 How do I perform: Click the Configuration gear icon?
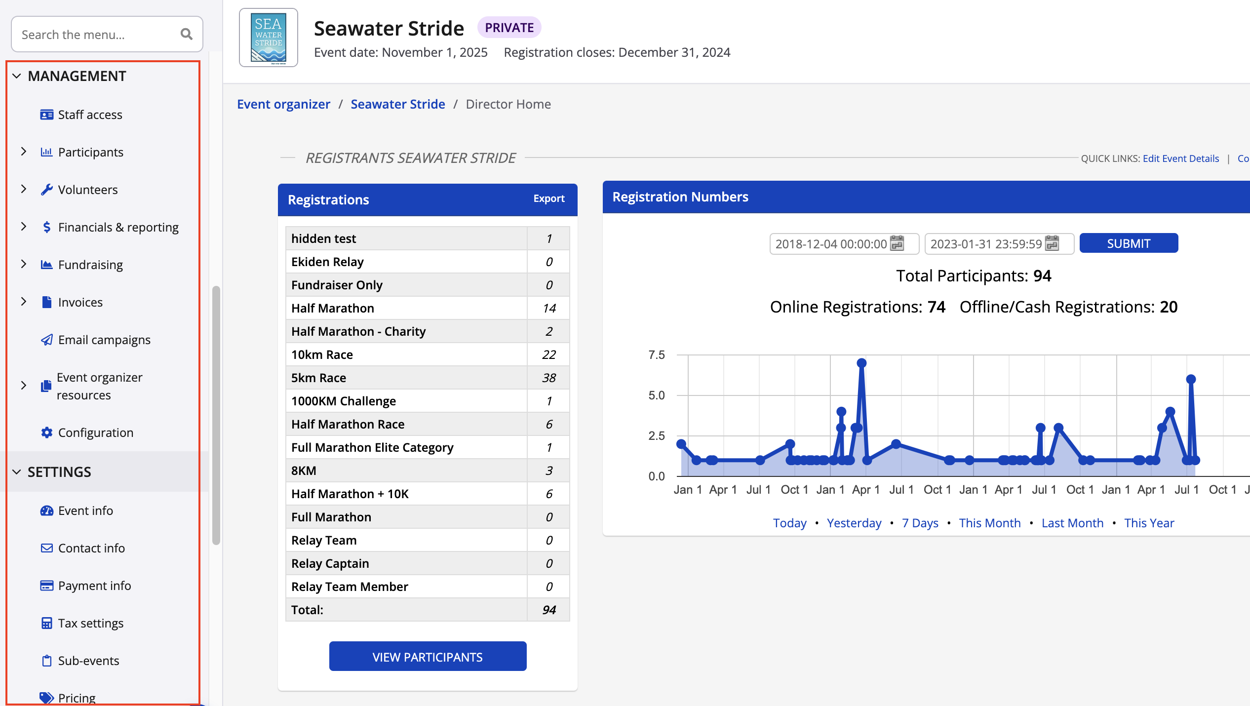[46, 432]
